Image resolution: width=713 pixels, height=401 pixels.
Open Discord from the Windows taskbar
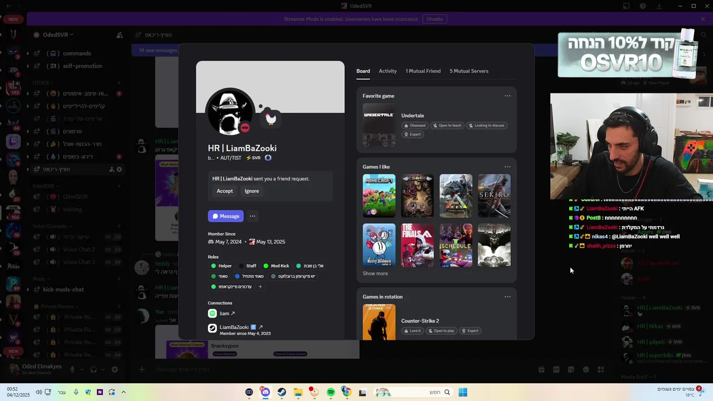point(265,392)
